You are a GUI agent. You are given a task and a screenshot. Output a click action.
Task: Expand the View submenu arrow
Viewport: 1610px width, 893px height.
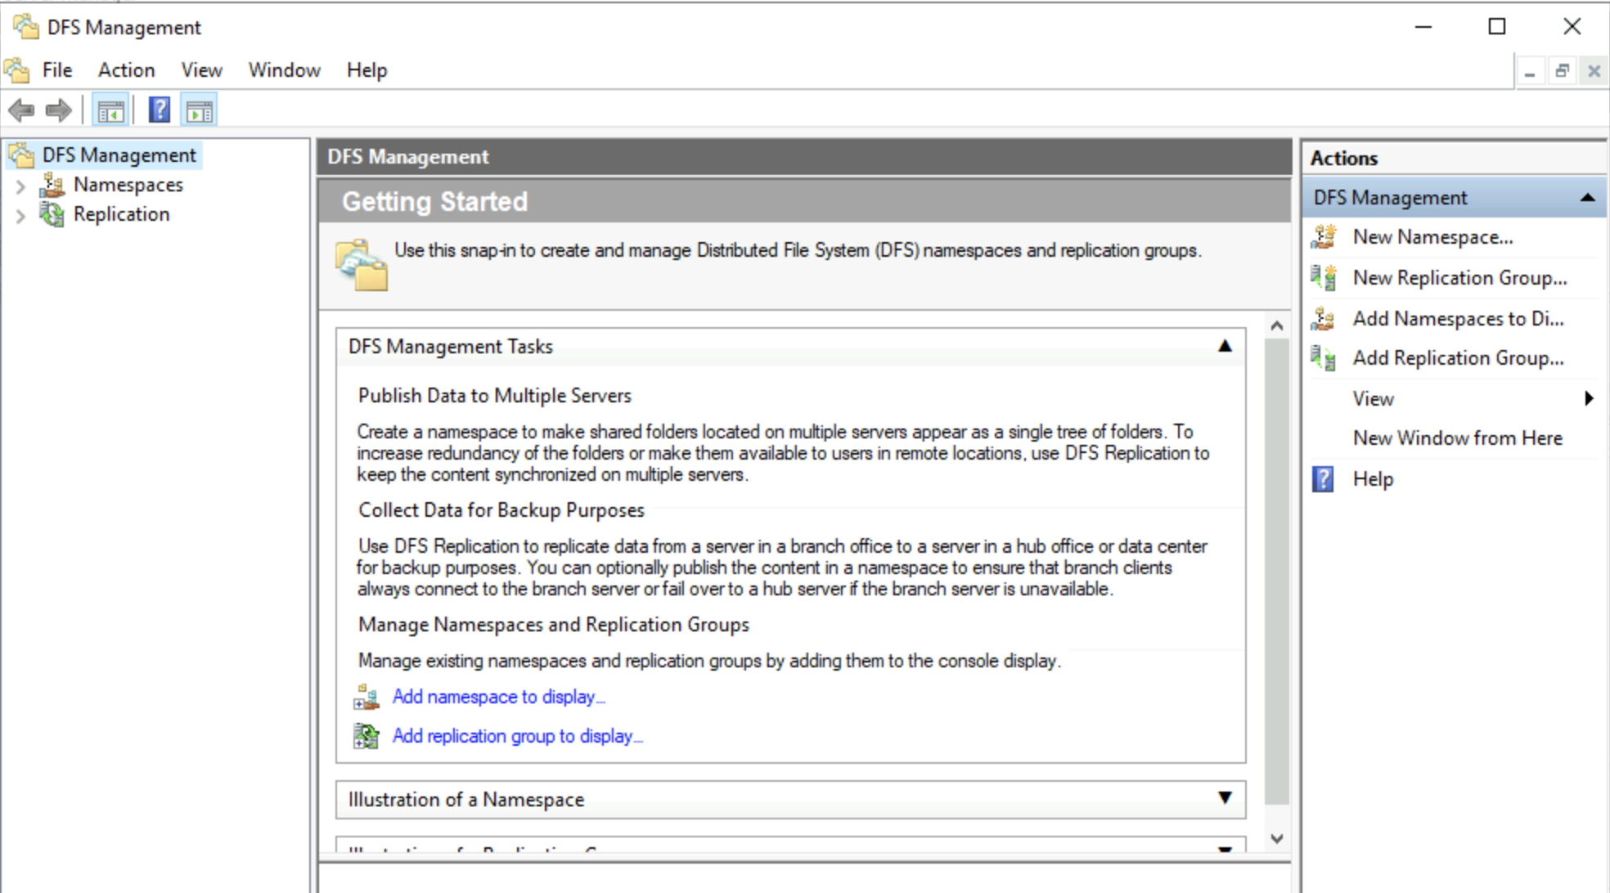point(1594,398)
